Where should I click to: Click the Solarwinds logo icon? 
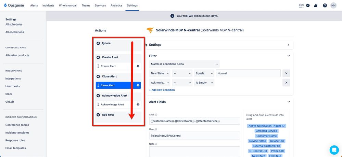150,30
